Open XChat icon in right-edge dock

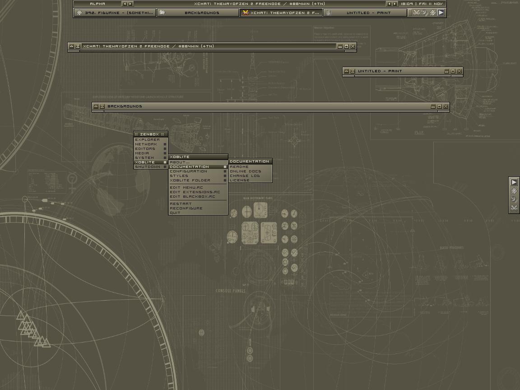[514, 208]
